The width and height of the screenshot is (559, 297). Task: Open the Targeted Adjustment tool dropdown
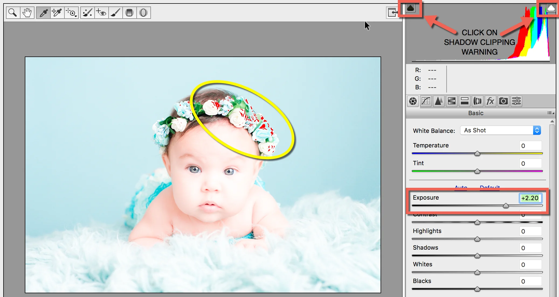coord(71,12)
